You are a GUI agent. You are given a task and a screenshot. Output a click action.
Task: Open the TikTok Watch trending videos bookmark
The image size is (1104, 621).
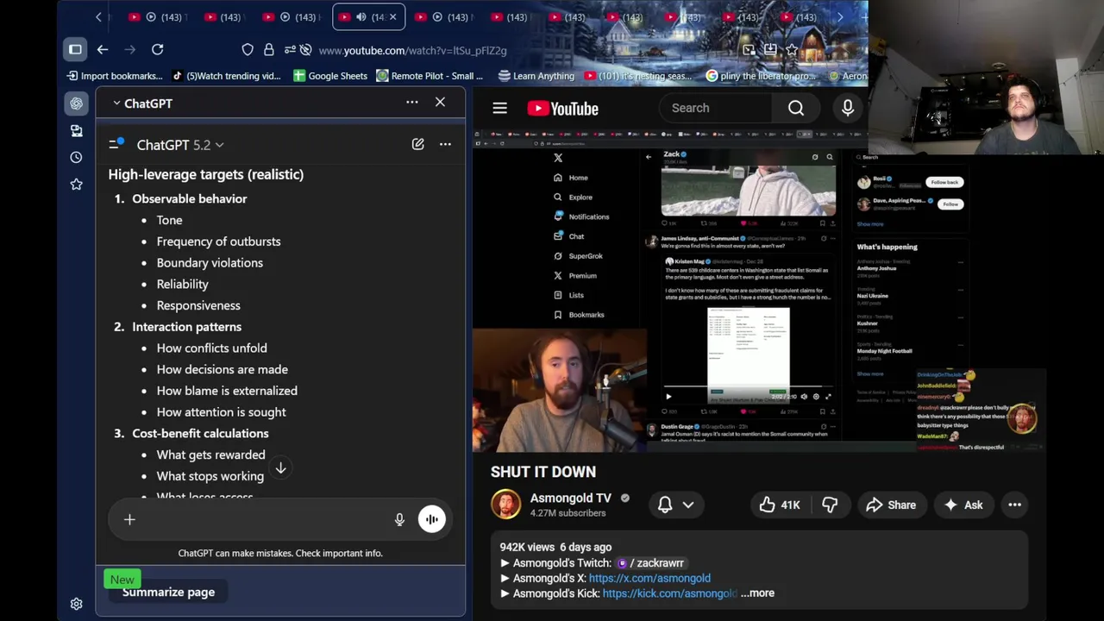click(x=227, y=76)
